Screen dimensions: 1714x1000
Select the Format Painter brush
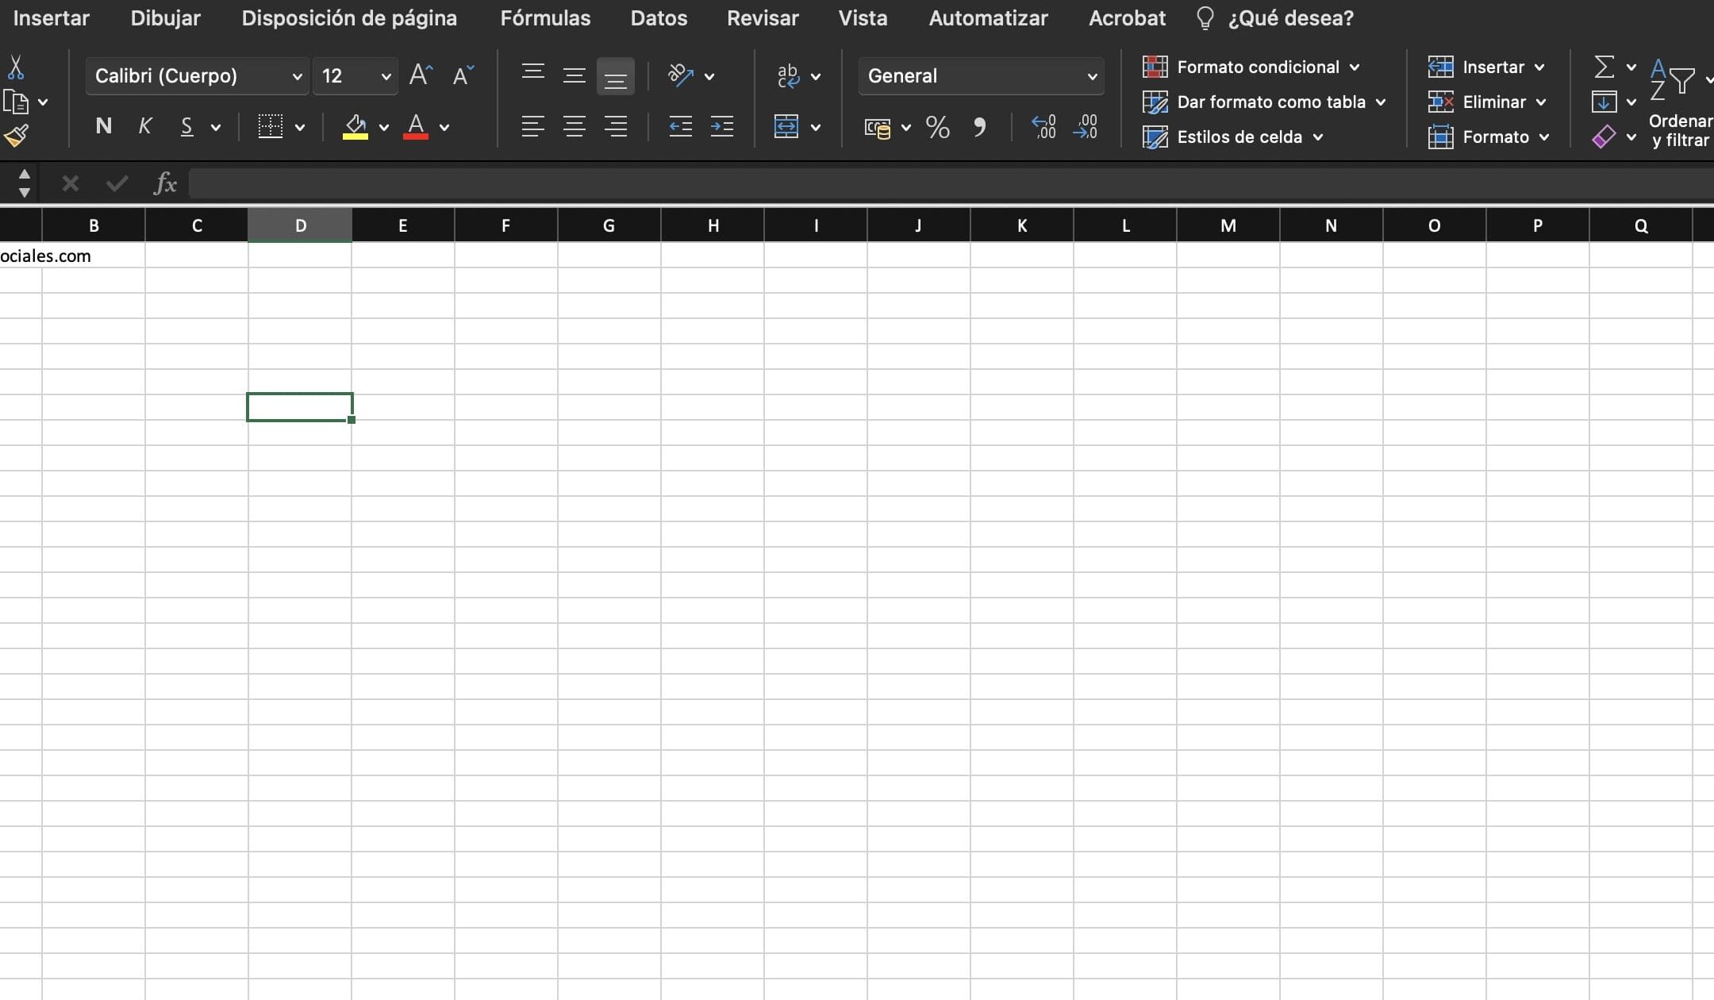[x=16, y=136]
